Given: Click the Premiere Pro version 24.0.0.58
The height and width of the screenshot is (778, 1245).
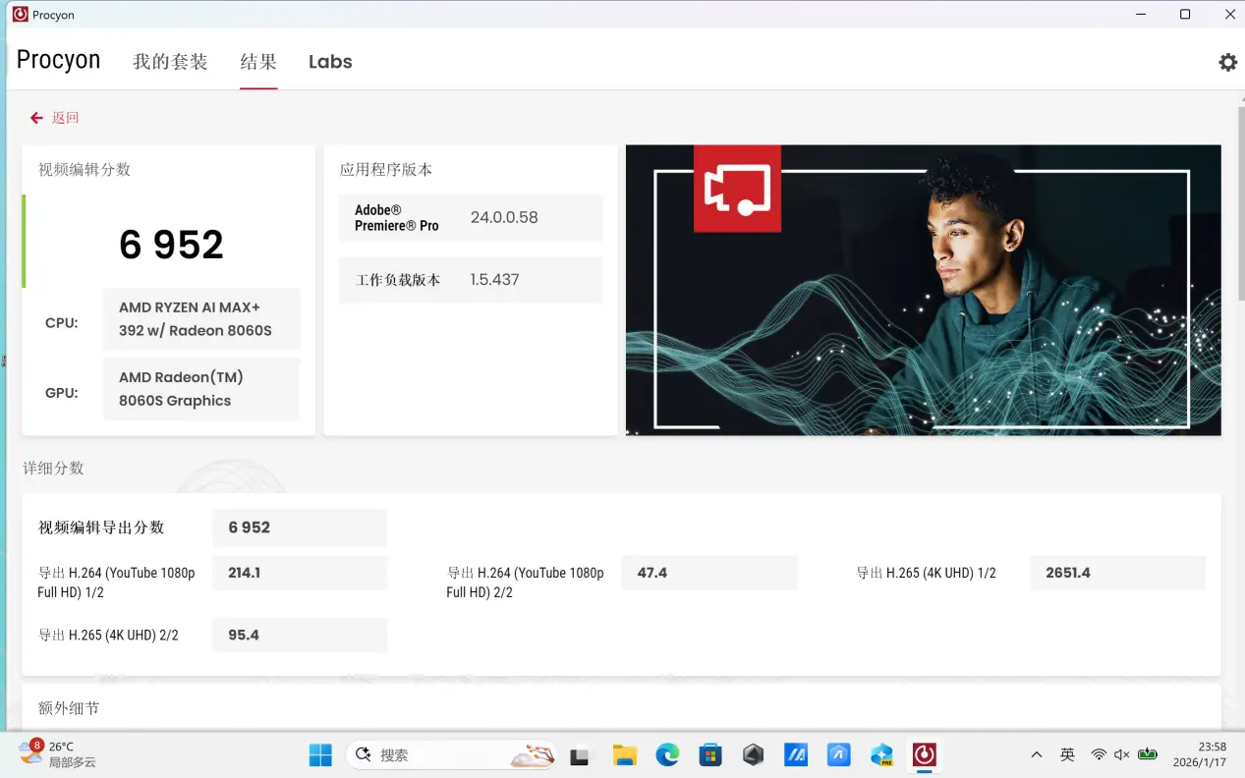Looking at the screenshot, I should pos(504,217).
